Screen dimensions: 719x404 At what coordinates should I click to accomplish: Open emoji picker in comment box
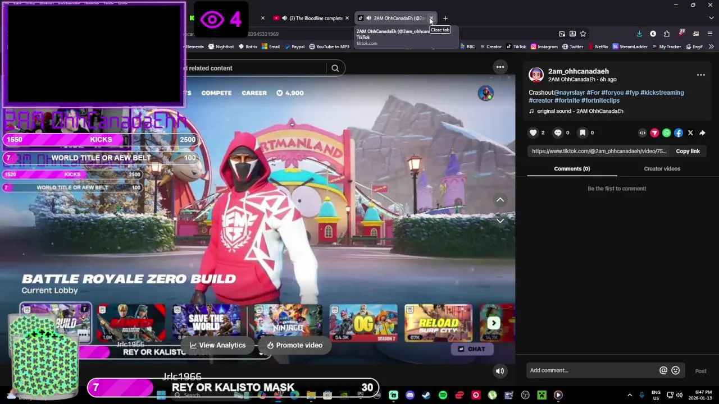pos(676,370)
